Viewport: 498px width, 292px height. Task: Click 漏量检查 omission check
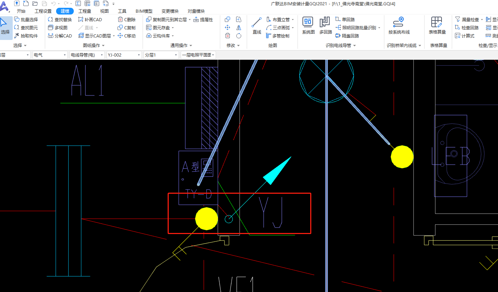[x=467, y=19]
